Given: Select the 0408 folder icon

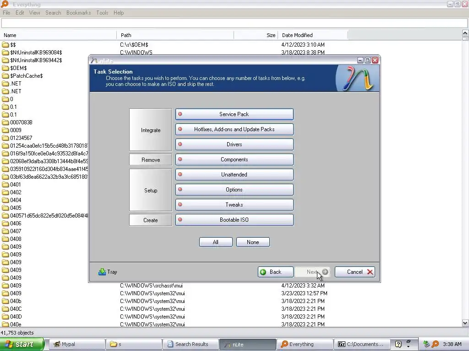Looking at the screenshot, I should (5, 239).
